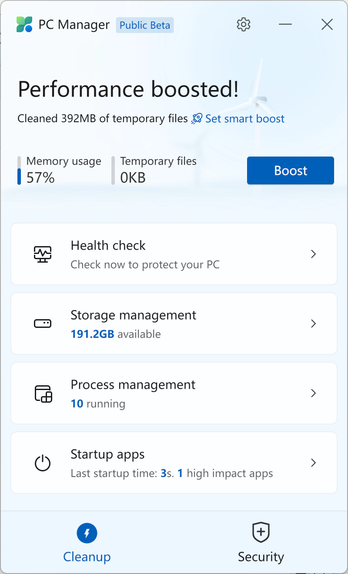This screenshot has width=348, height=574.
Task: Open the Process management title text
Action: [133, 385]
